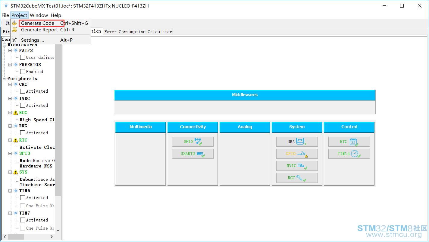Close the open Project menu
This screenshot has width=429, height=242.
coord(19,15)
